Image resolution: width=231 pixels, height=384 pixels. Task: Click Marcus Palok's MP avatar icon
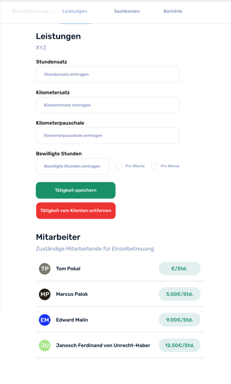click(x=45, y=294)
